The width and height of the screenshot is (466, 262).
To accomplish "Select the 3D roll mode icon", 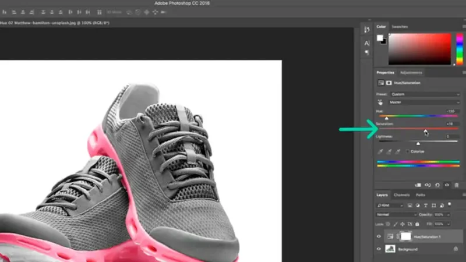I will (138, 12).
